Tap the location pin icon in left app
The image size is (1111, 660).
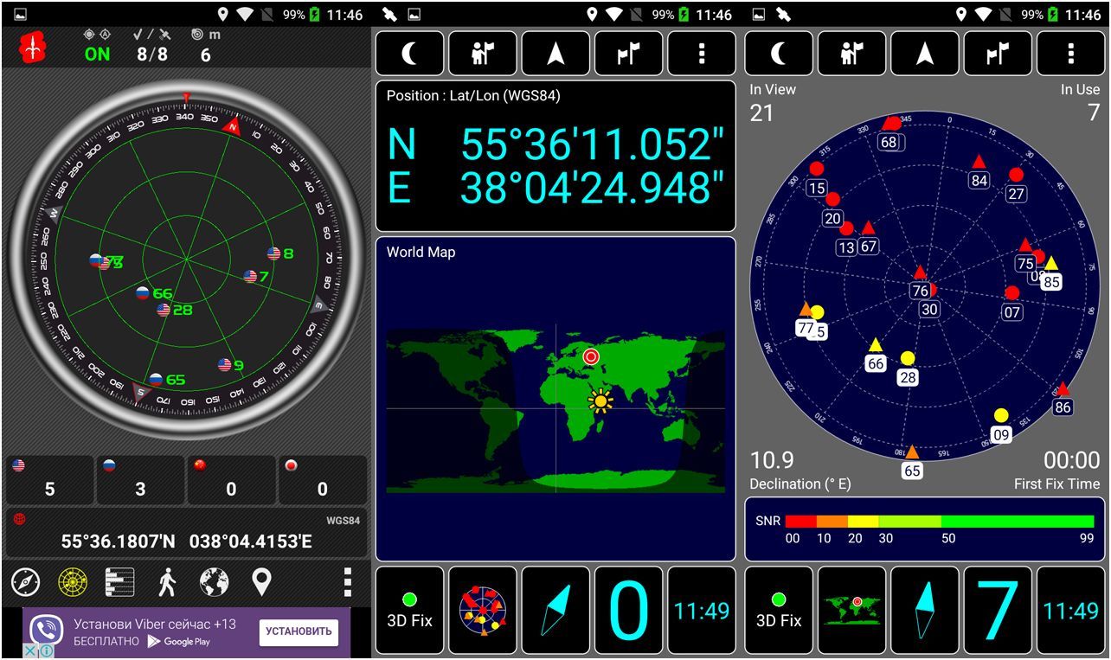click(x=261, y=582)
